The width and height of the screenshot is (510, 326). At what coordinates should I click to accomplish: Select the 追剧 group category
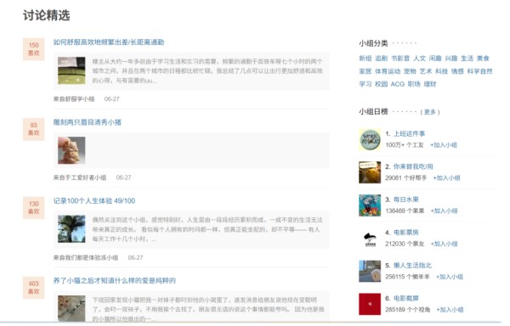381,59
